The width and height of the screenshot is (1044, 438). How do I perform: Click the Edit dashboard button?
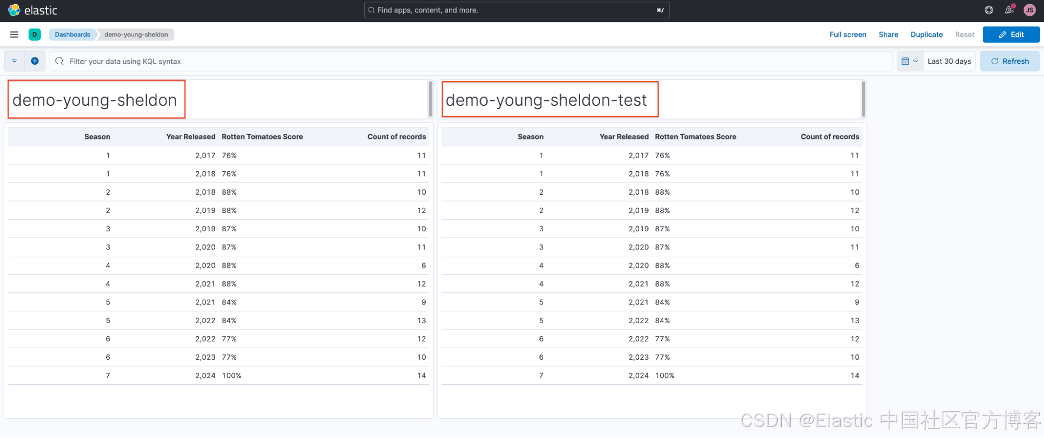tap(1011, 34)
